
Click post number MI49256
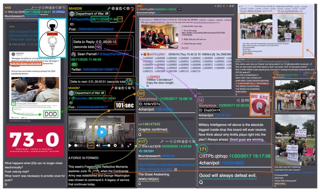(x=75, y=8)
